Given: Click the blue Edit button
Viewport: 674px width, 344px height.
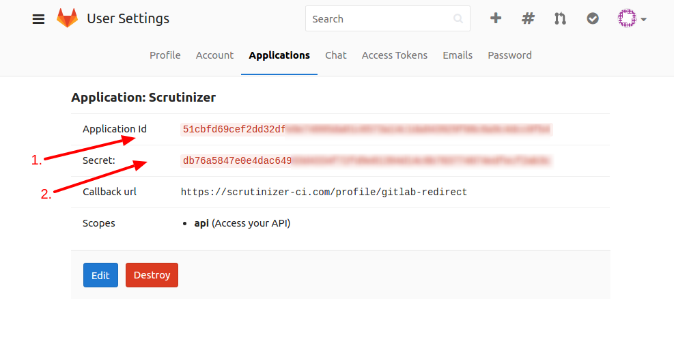Looking at the screenshot, I should pos(100,275).
